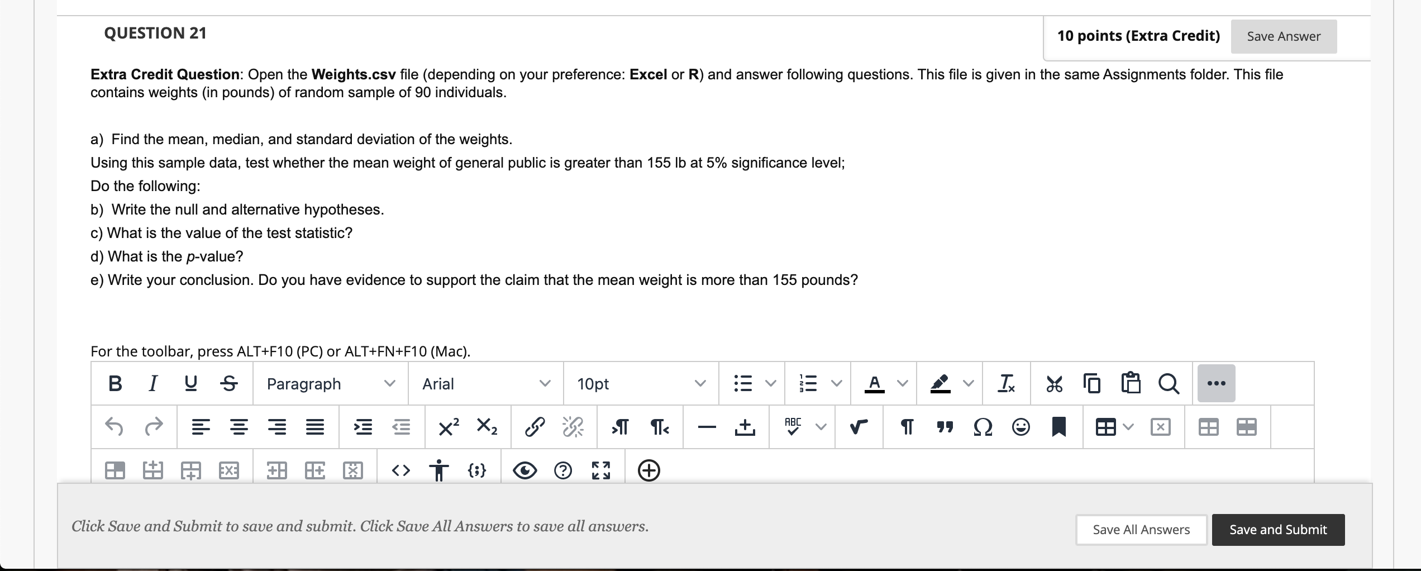Image resolution: width=1421 pixels, height=571 pixels.
Task: Toggle strikethrough formatting
Action: coord(228,384)
